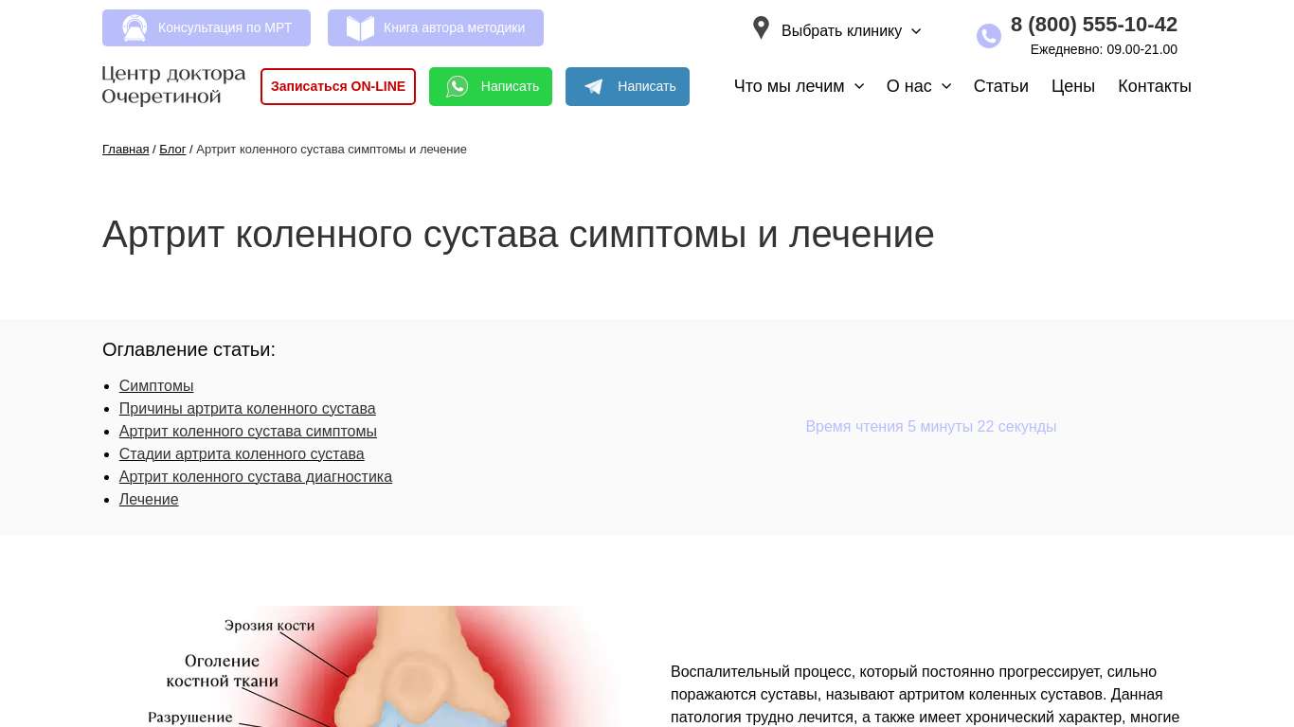Expand the Что мы лечим chevron
This screenshot has width=1294, height=727.
(859, 86)
